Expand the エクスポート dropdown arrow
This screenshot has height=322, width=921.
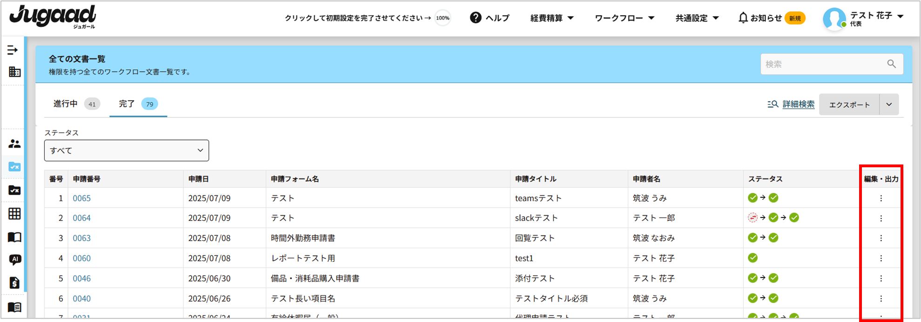[889, 105]
